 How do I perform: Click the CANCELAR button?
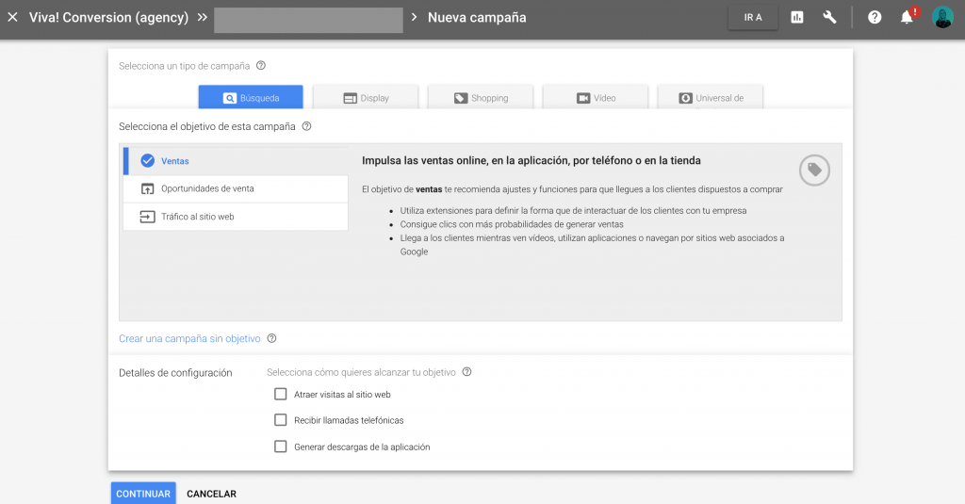(x=212, y=494)
